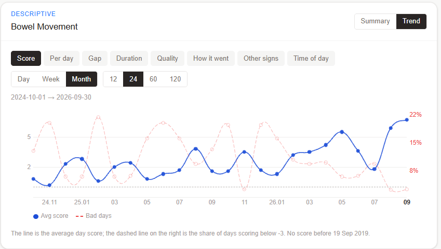The image size is (441, 249).
Task: Set grouping to Month
Action: pos(82,79)
